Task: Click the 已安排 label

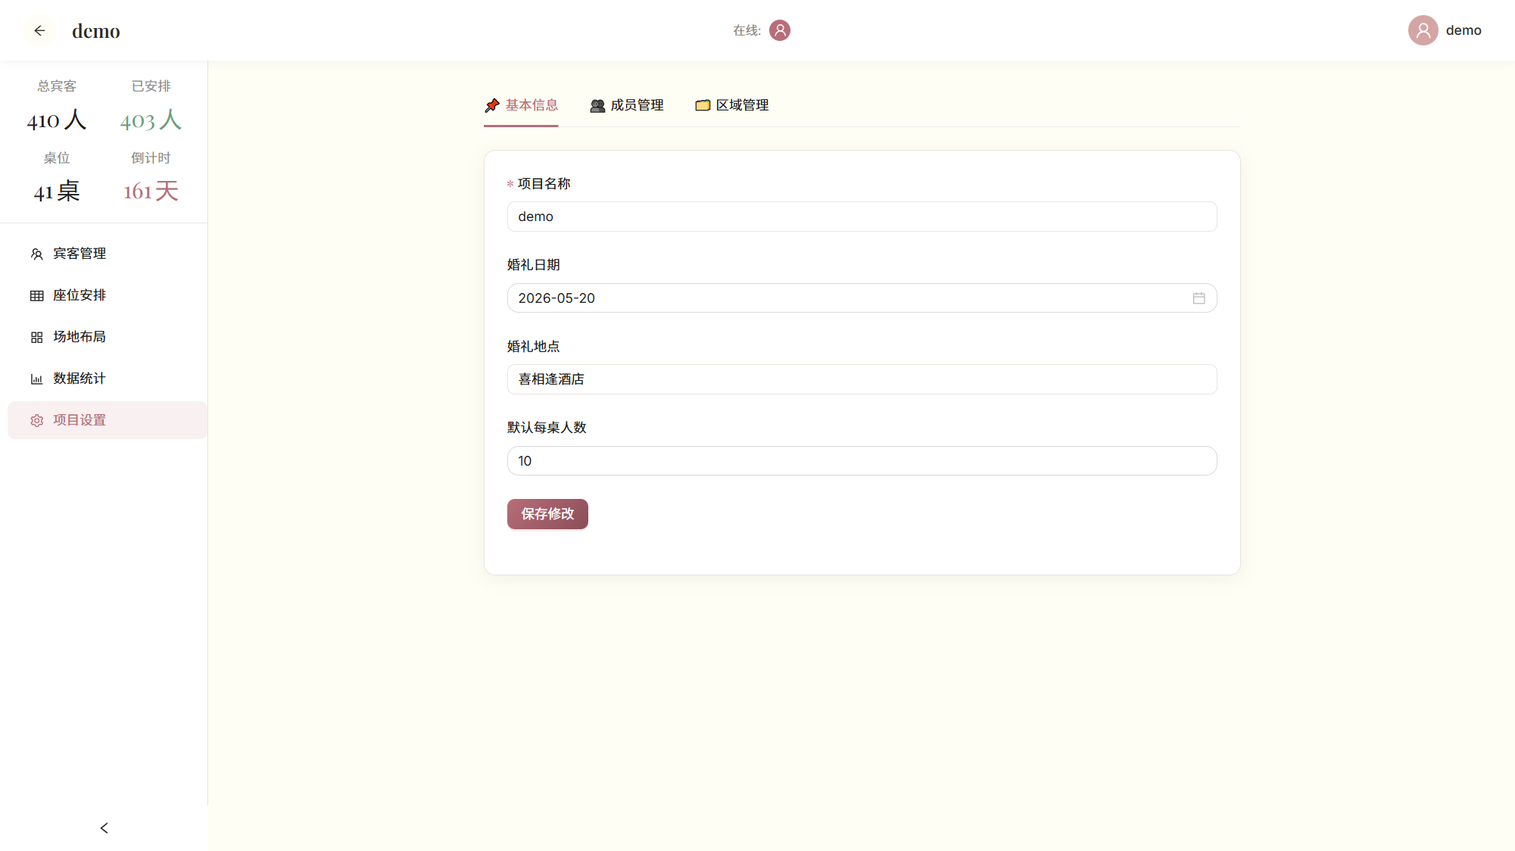Action: [151, 86]
